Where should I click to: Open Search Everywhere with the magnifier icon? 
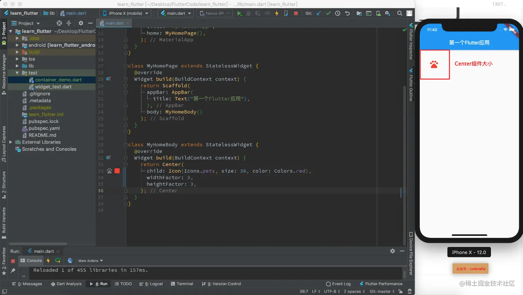pyautogui.click(x=400, y=13)
